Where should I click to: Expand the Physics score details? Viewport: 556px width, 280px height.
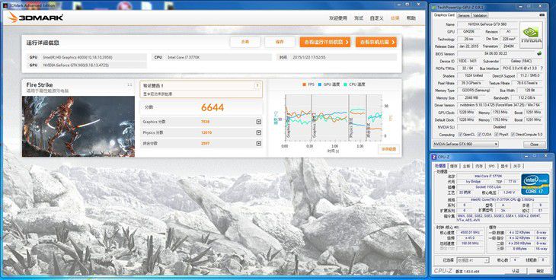[258, 132]
